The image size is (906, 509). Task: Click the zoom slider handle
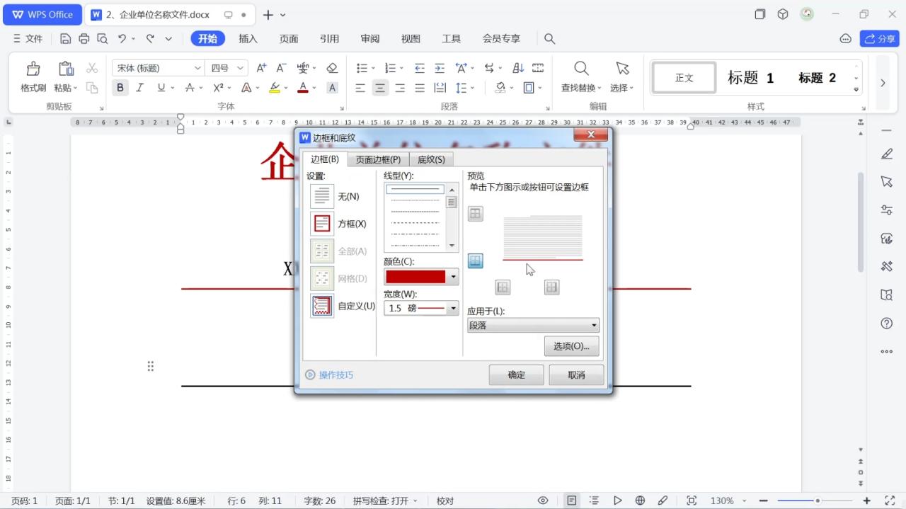tap(818, 501)
